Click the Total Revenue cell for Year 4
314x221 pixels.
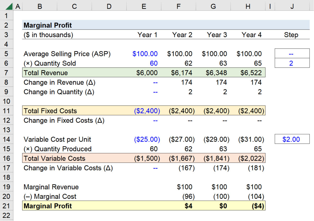[248, 73]
